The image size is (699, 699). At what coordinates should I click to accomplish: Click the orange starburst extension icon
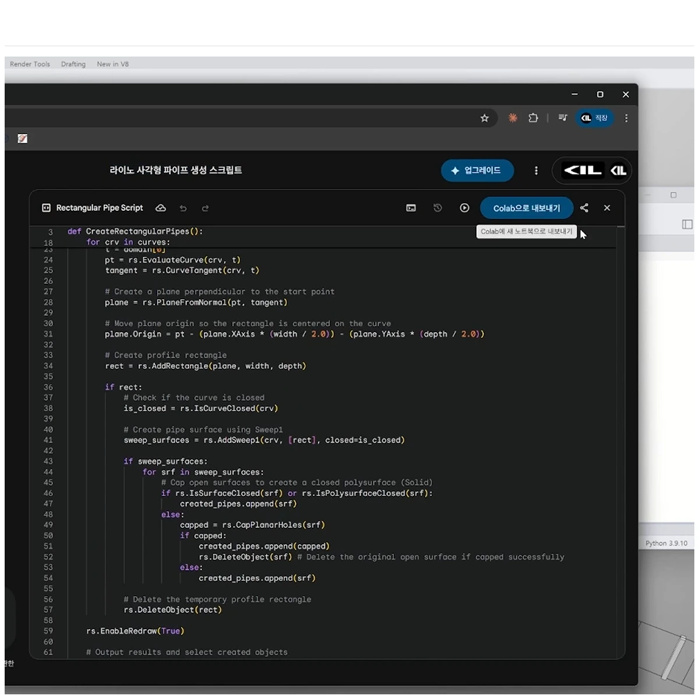[x=513, y=118]
